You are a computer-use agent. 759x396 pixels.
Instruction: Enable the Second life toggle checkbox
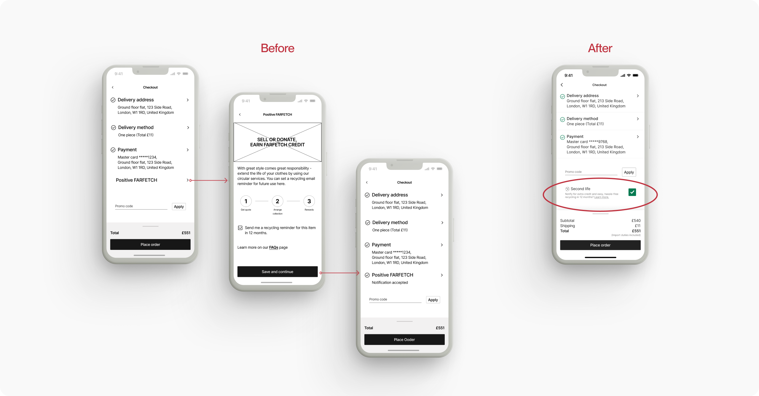pyautogui.click(x=635, y=191)
